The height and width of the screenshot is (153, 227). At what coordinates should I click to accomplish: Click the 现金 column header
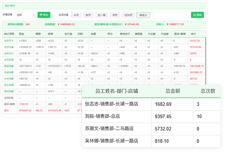pos(21,34)
